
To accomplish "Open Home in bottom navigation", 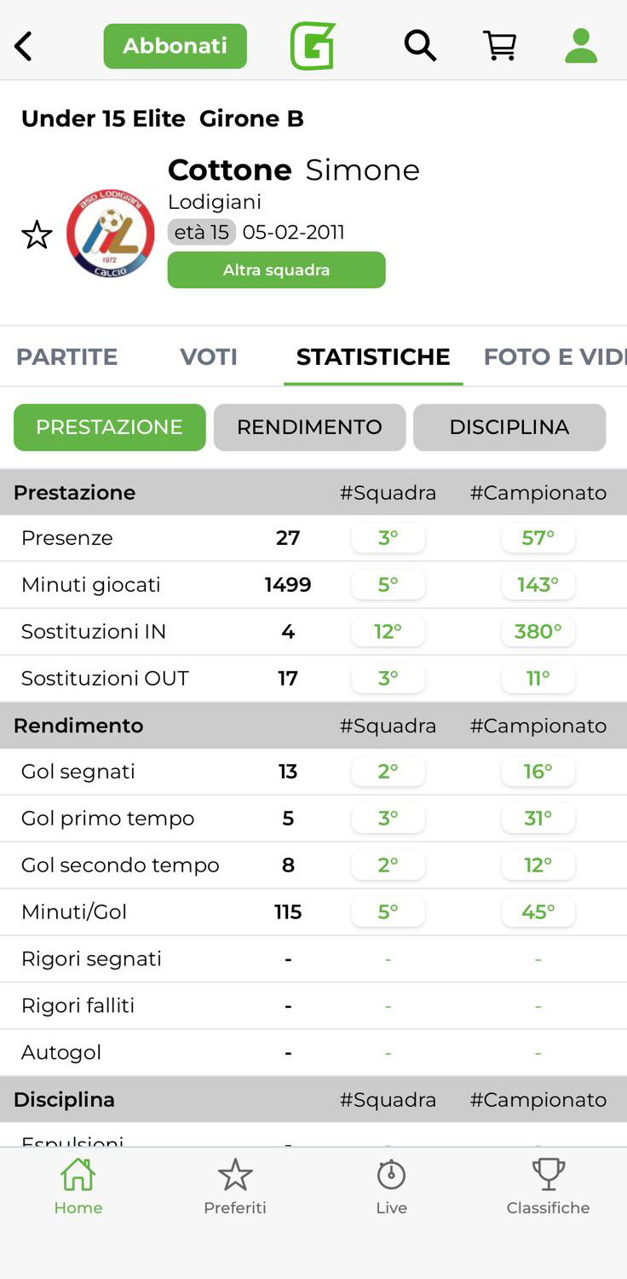I will point(78,1185).
